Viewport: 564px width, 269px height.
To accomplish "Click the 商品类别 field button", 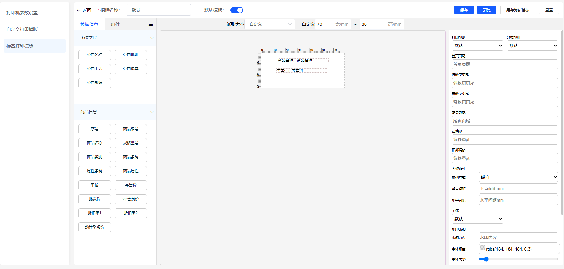I will point(95,157).
